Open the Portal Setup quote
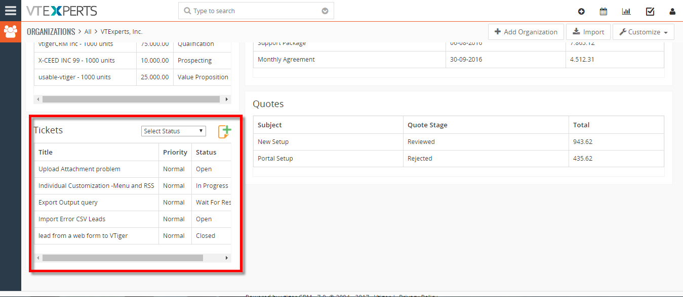 click(275, 159)
